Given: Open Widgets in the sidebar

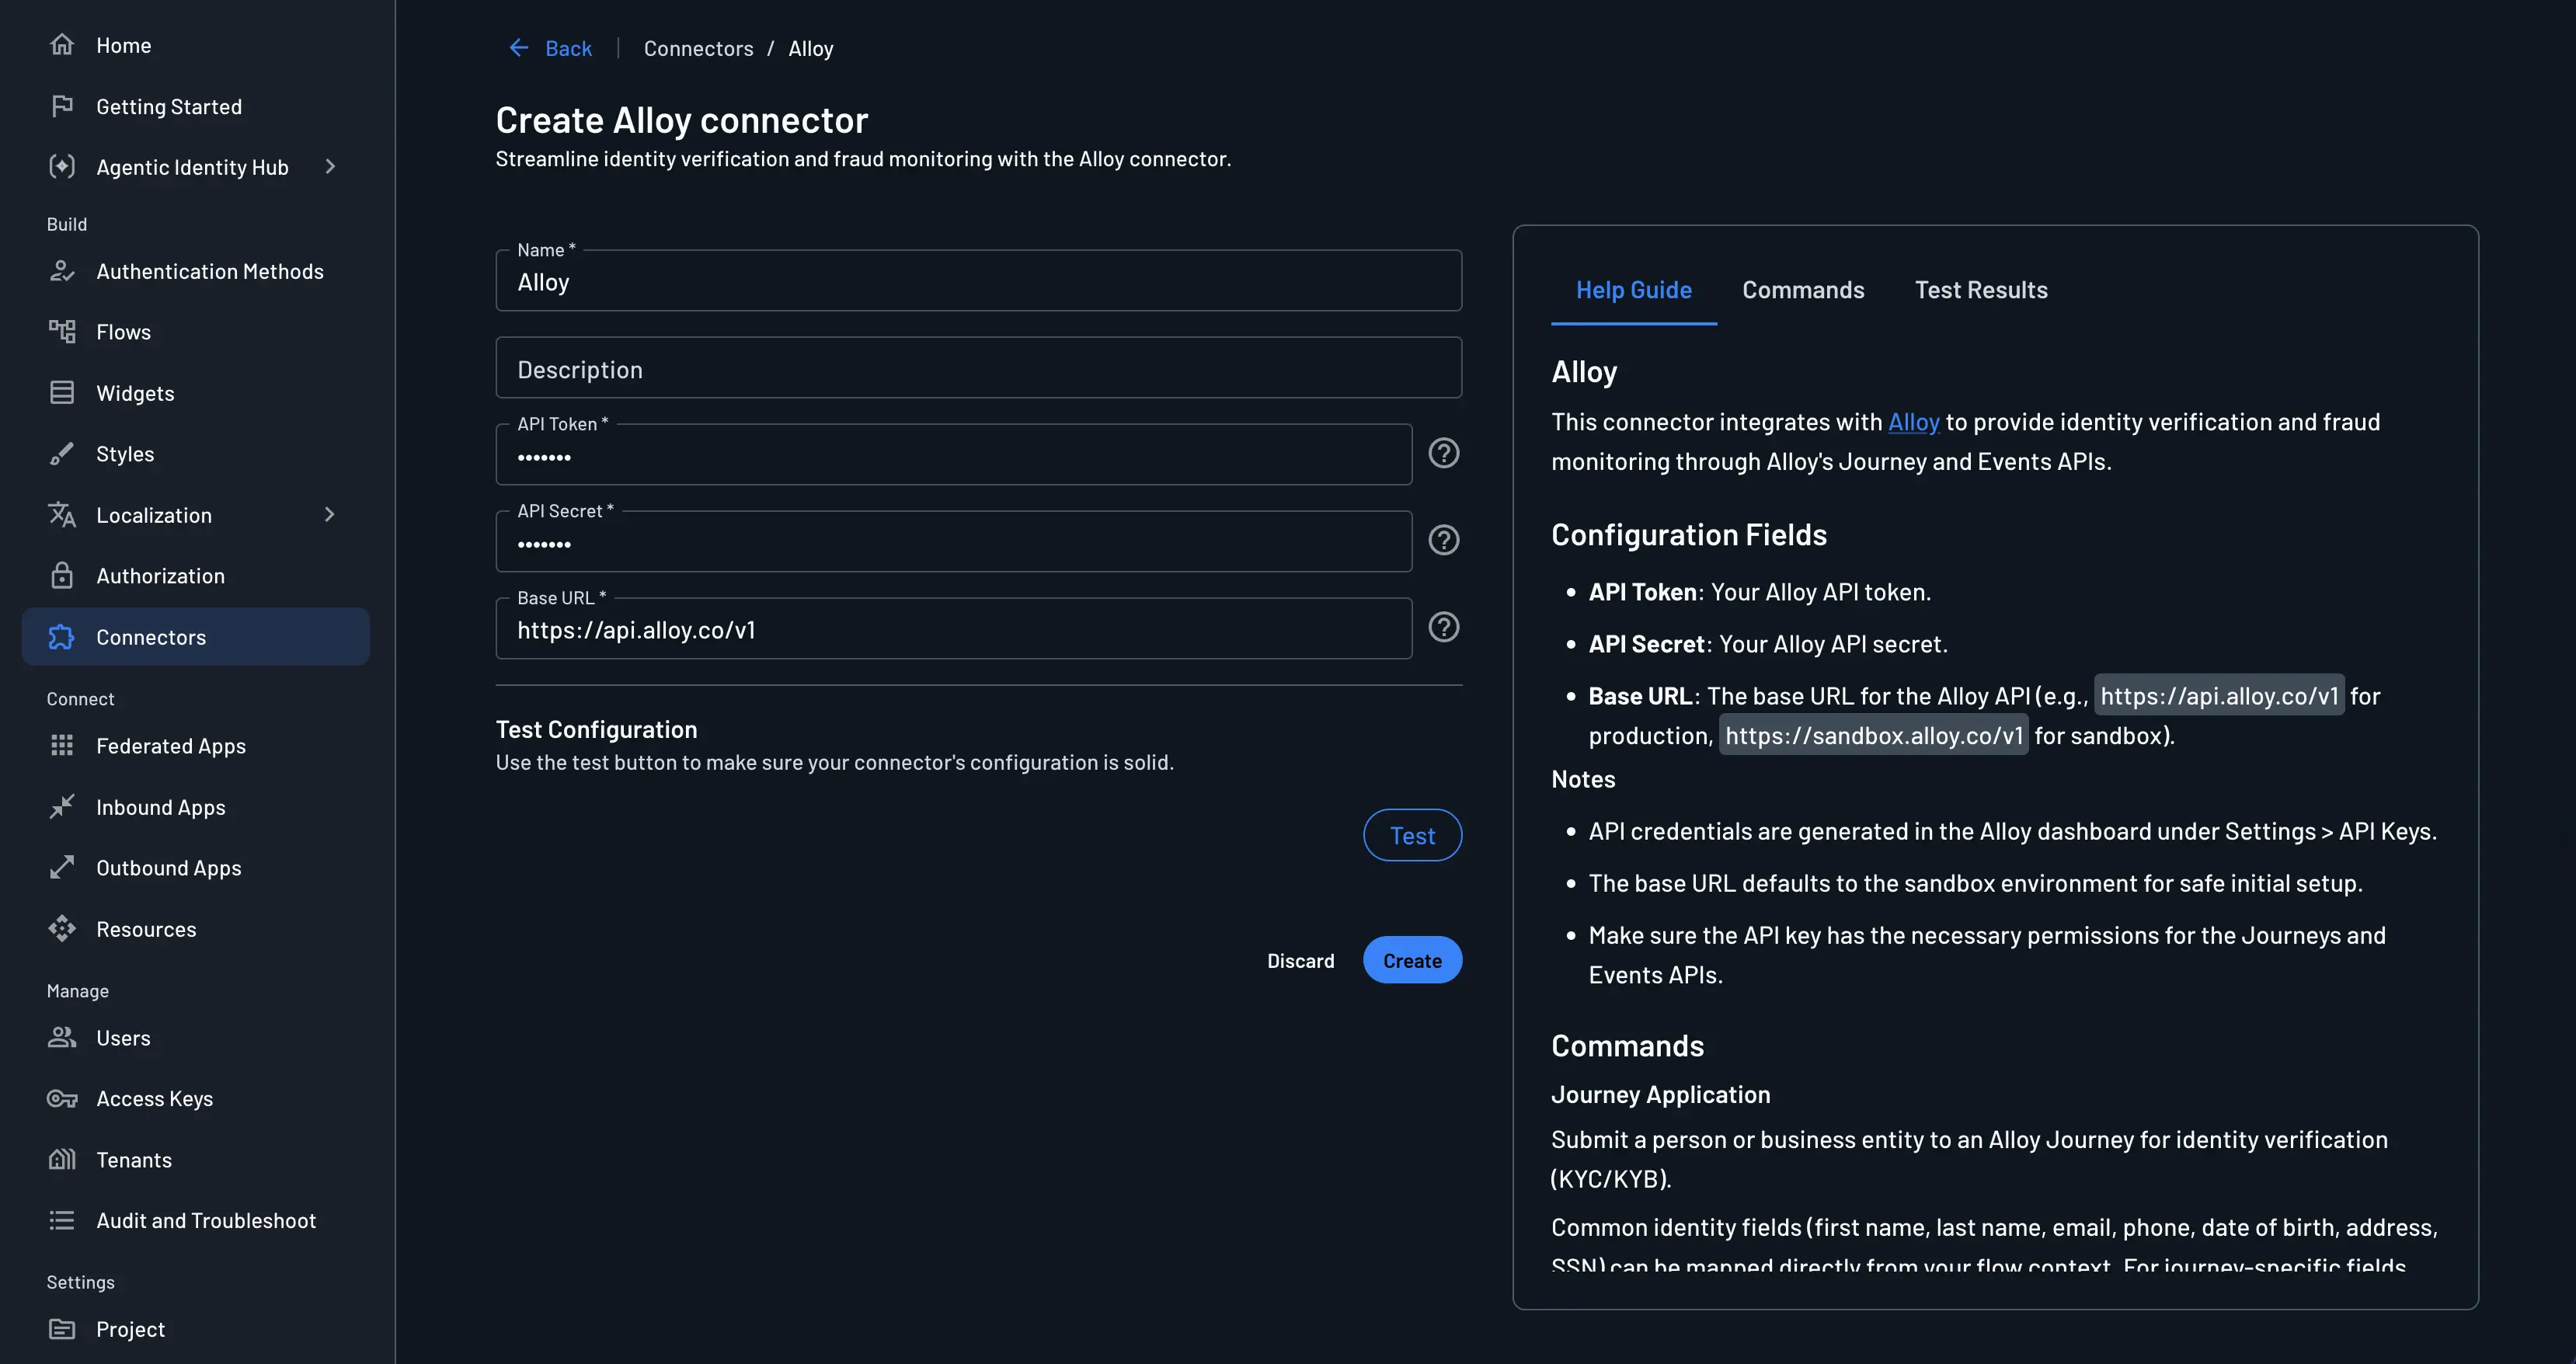Looking at the screenshot, I should click(x=195, y=393).
